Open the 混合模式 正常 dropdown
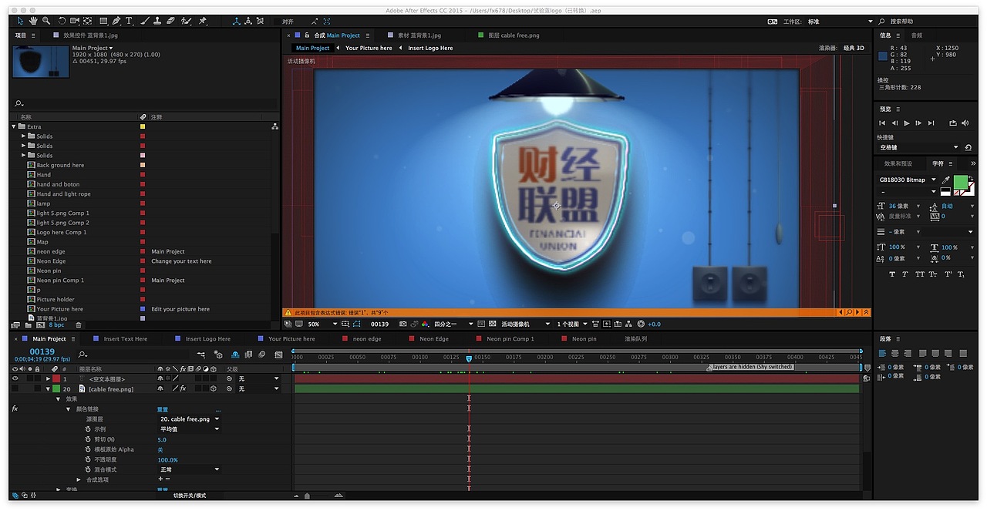This screenshot has width=987, height=511. coord(190,469)
